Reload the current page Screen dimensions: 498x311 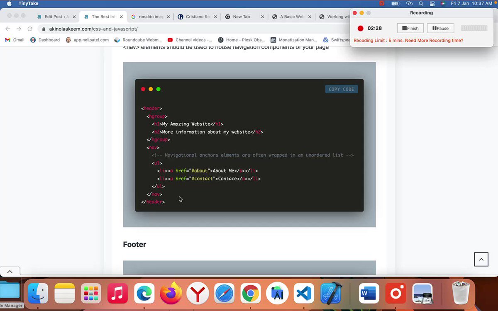30,29
